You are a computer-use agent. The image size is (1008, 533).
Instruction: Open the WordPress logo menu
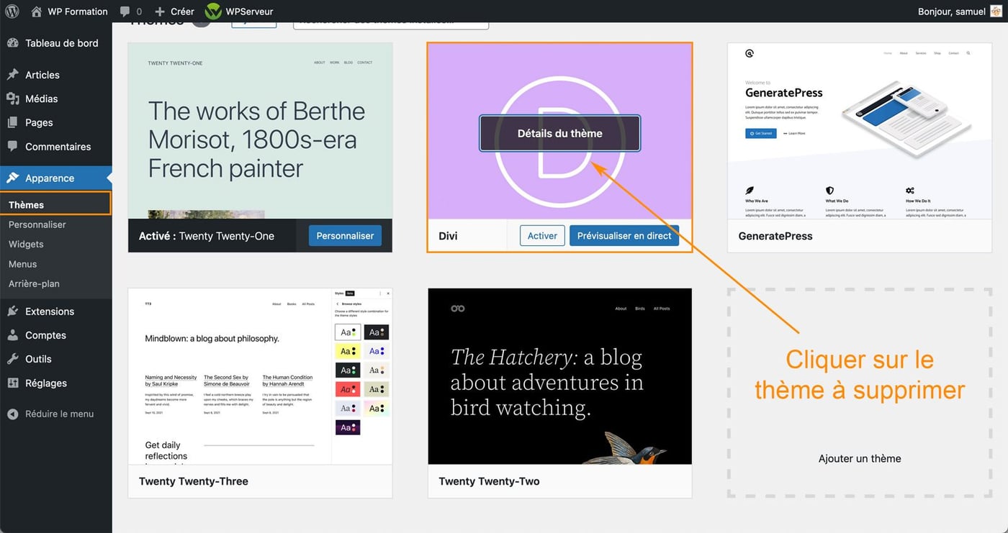pos(11,11)
